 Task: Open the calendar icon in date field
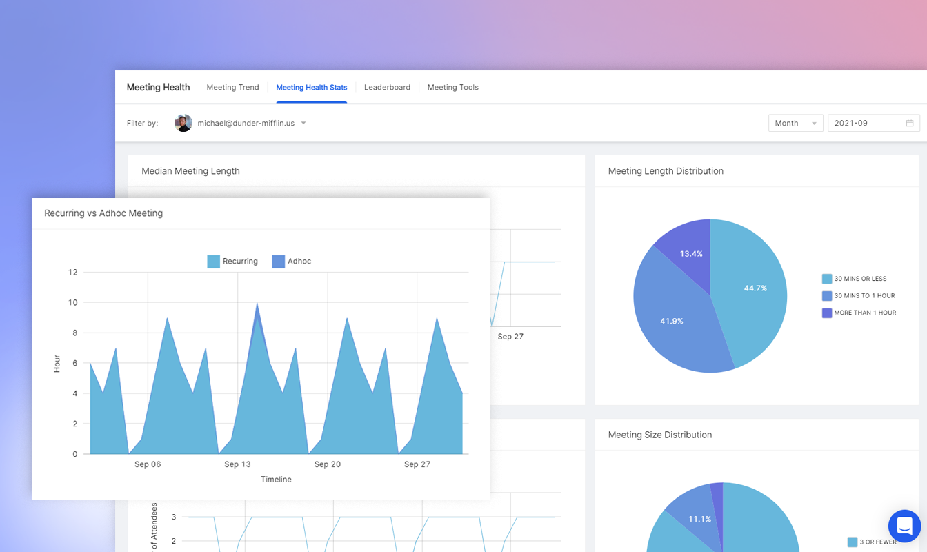(910, 123)
